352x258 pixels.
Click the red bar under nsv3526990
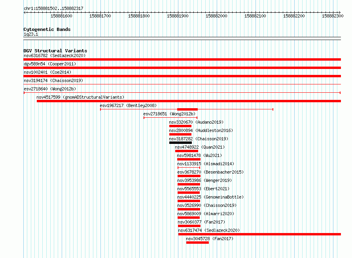pyautogui.click(x=189, y=209)
